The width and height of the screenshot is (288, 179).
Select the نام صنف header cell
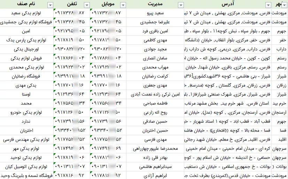[26, 4]
